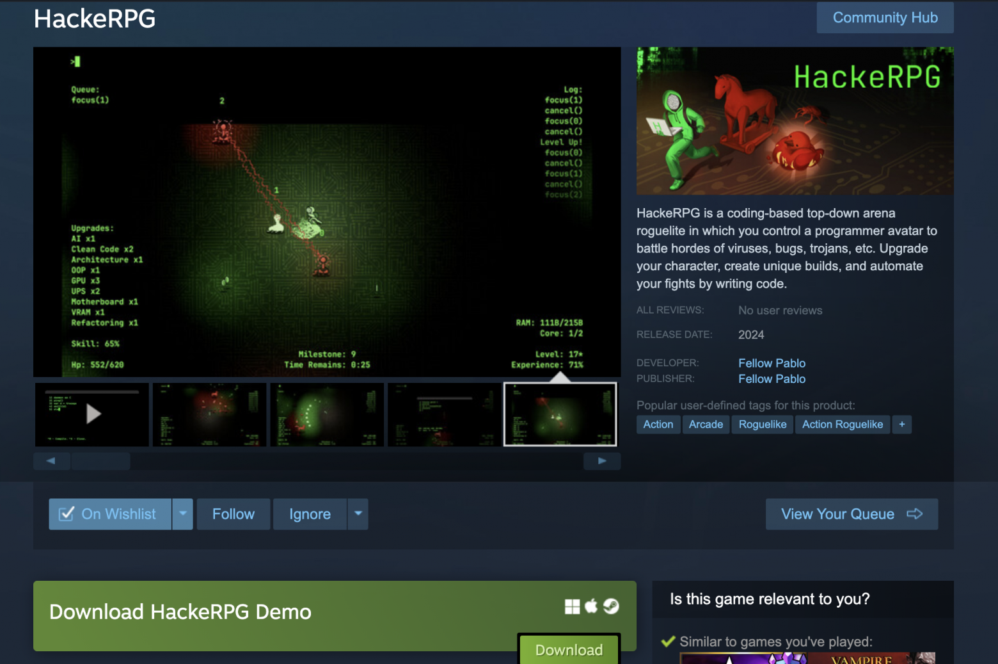
Task: Click the Steam platform icon
Action: 611,606
